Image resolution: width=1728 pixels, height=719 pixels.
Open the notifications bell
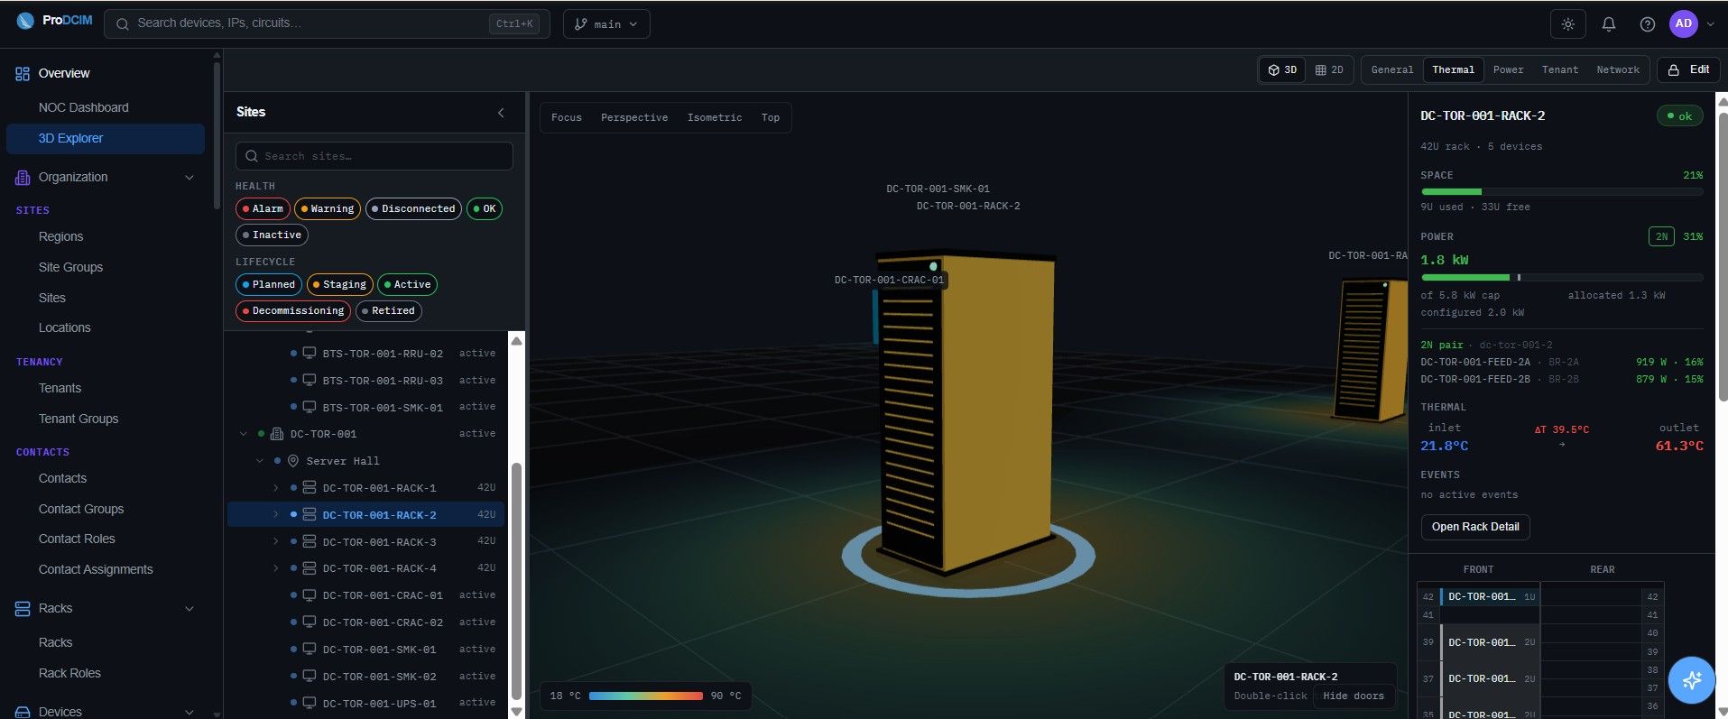[1608, 24]
